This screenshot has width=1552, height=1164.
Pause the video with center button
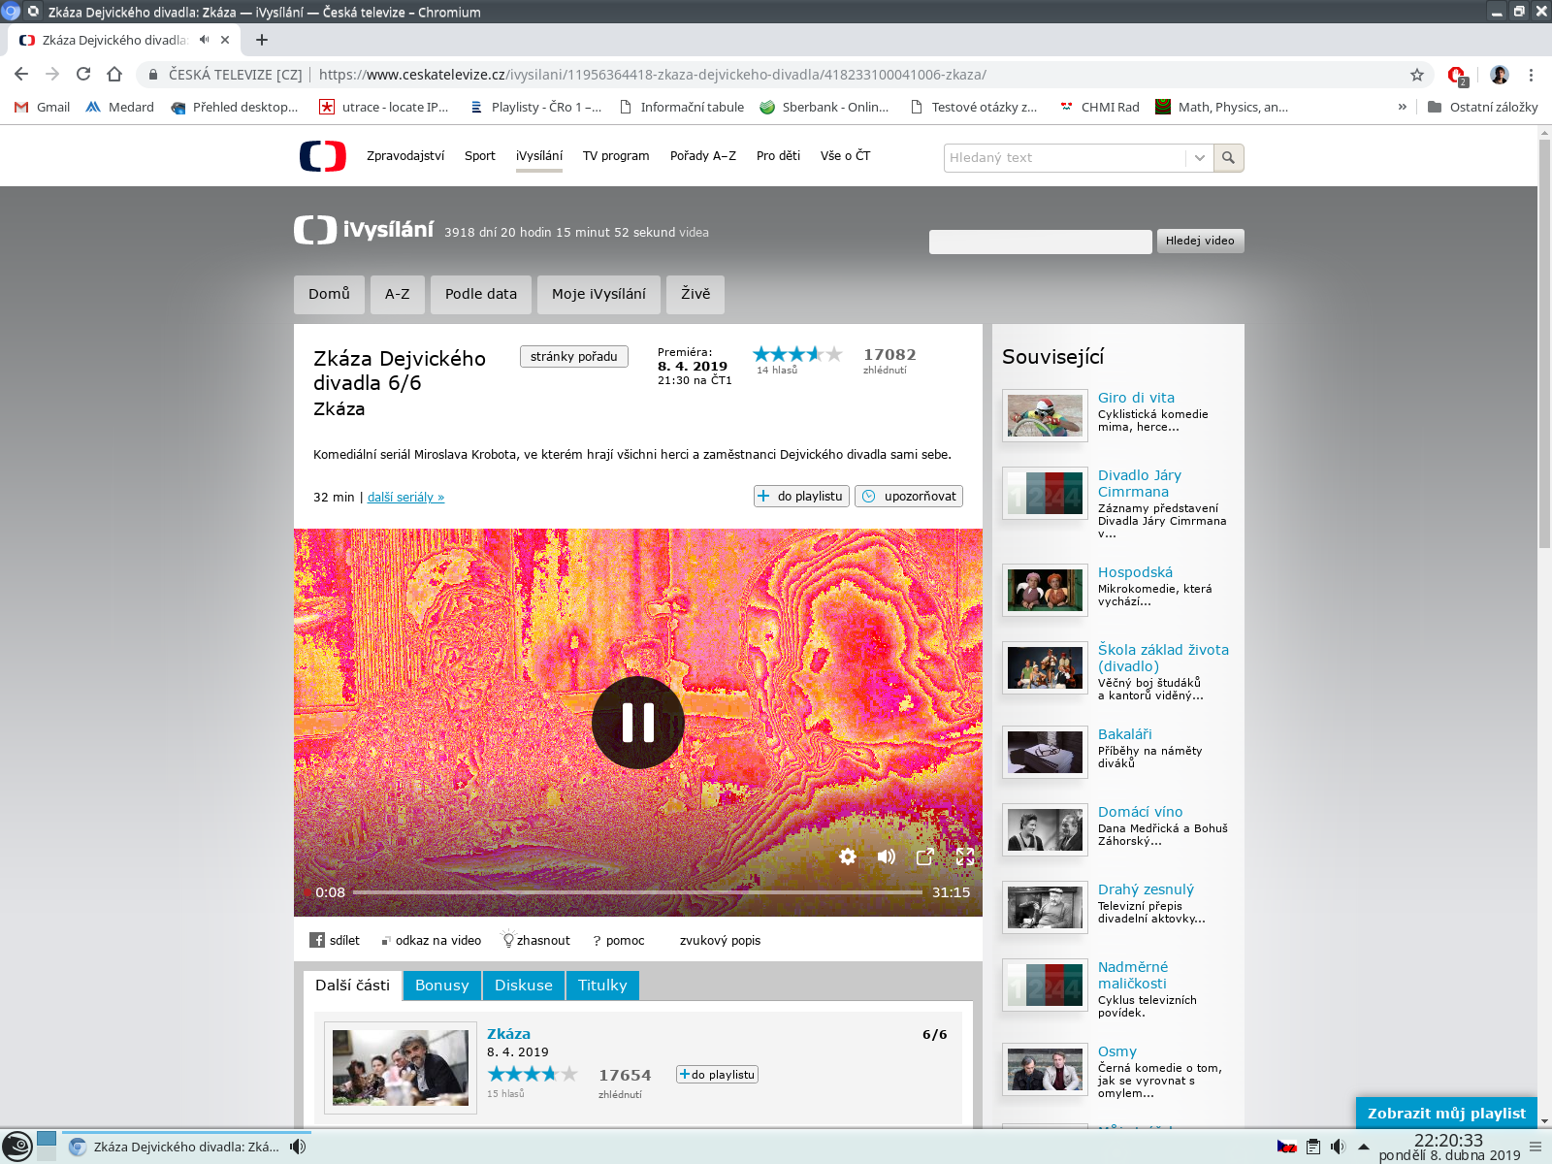(638, 723)
